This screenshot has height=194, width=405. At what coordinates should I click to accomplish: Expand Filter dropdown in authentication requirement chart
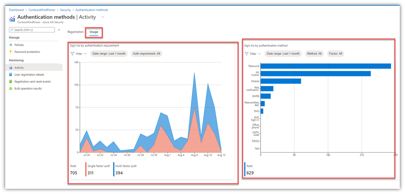(x=78, y=54)
